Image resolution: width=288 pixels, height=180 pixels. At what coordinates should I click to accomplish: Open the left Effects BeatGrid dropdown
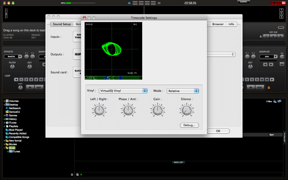click(13, 57)
